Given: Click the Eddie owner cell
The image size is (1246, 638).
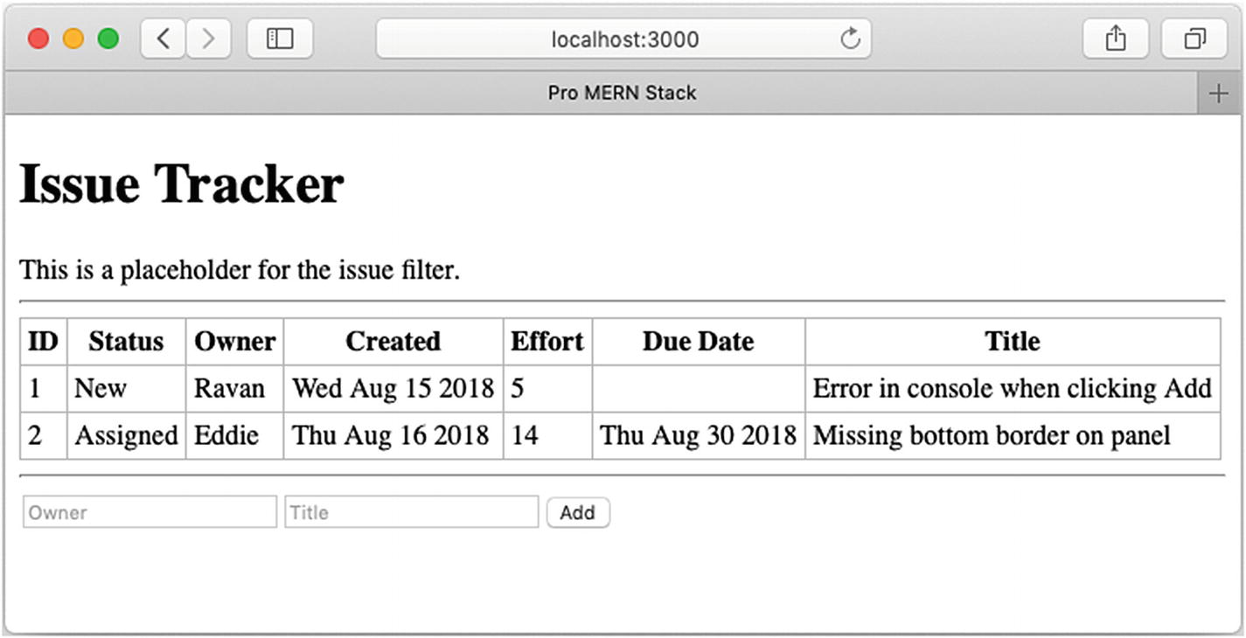Looking at the screenshot, I should click(x=226, y=435).
